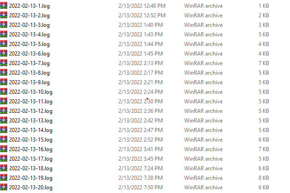Select the 2022-02-13-9.log file
Screen dimensions: 290x193
pos(29,82)
